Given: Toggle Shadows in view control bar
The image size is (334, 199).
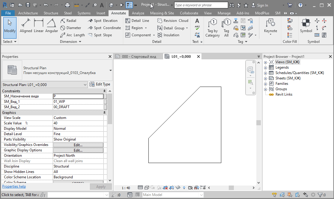Looking at the screenshot, I should (x=159, y=188).
